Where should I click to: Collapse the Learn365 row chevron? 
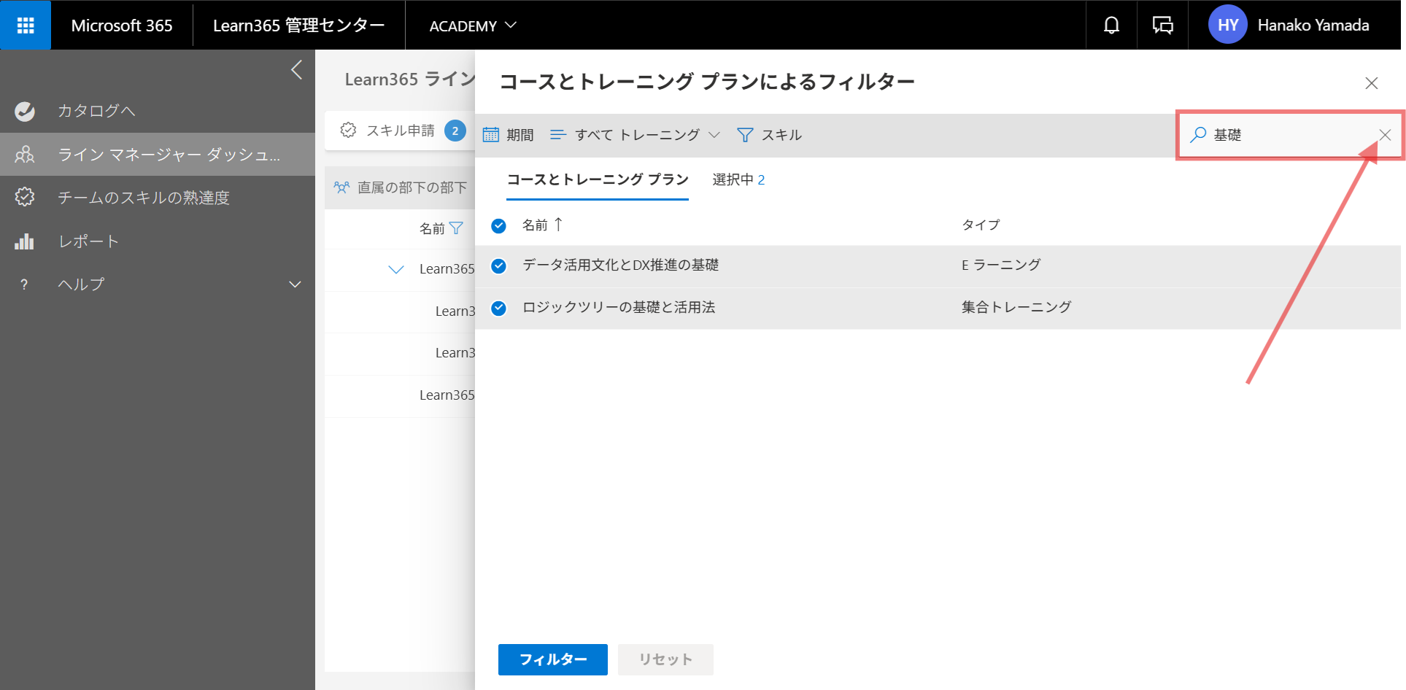[396, 270]
